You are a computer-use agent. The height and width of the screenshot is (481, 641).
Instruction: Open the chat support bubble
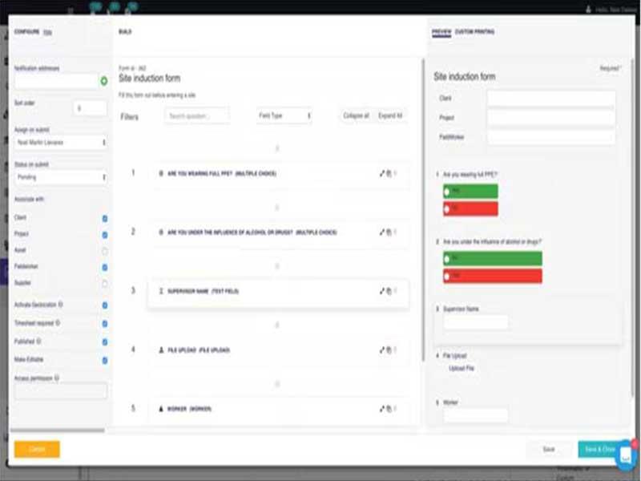pos(626,455)
